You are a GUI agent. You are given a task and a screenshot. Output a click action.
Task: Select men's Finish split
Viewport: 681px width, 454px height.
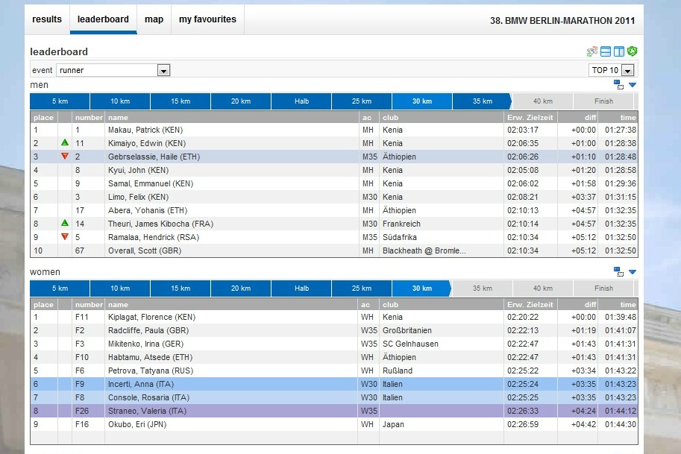pos(603,101)
